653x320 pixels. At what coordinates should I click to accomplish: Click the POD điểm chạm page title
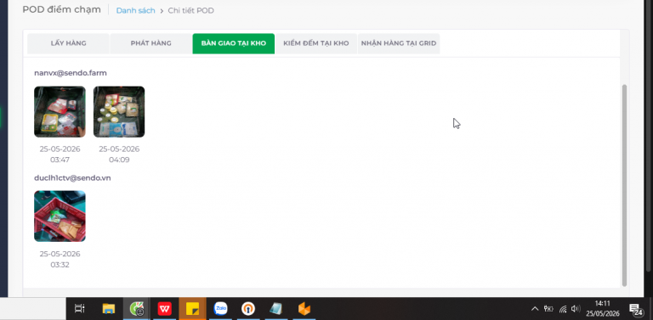(x=61, y=9)
